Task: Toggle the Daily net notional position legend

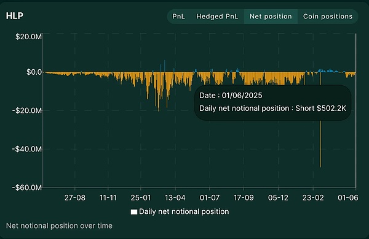Action: (x=180, y=211)
